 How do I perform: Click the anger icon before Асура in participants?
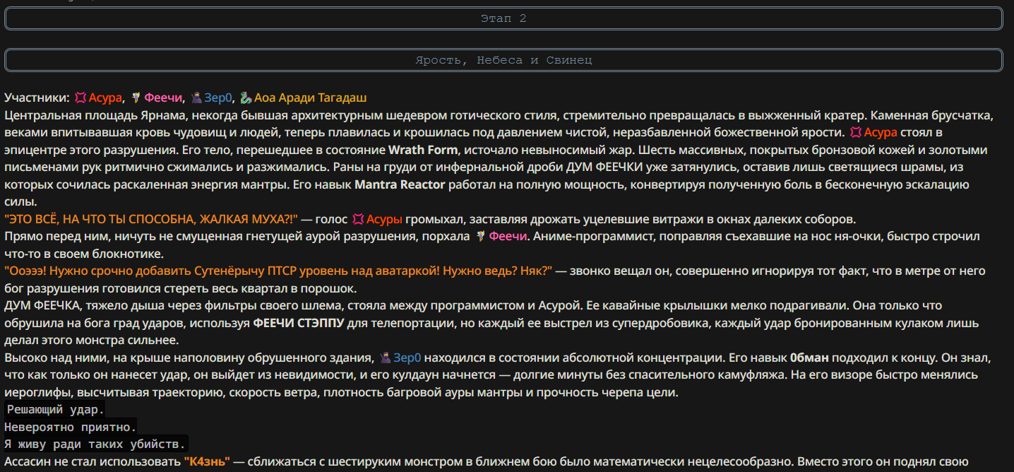pyautogui.click(x=80, y=98)
